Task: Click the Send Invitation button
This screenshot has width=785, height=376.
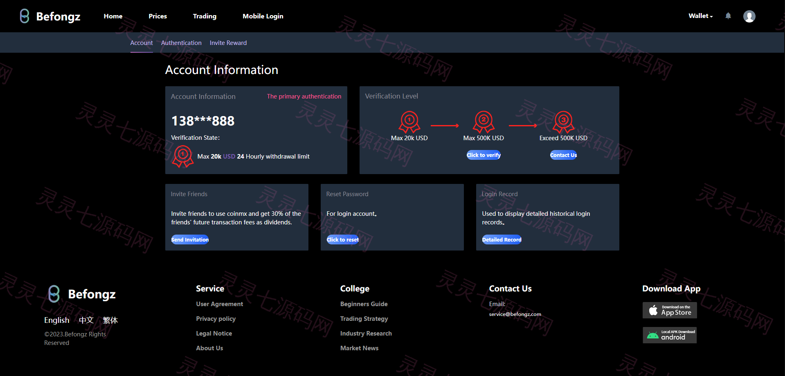Action: [x=190, y=239]
